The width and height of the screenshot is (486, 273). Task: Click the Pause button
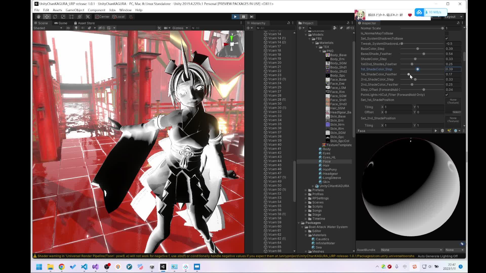[x=244, y=17]
